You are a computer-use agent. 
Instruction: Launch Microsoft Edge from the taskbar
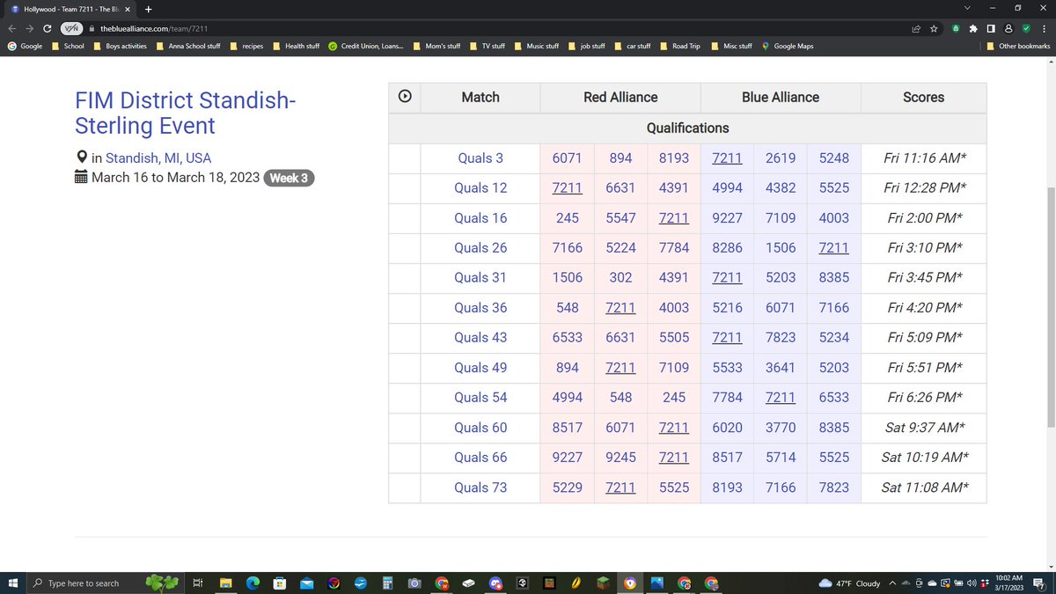click(x=253, y=583)
